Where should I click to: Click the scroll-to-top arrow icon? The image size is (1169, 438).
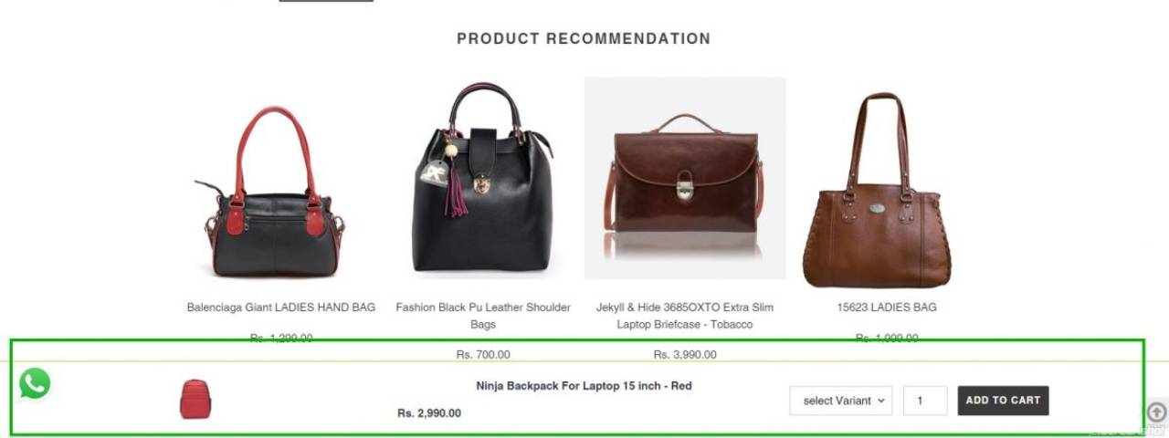(1156, 412)
